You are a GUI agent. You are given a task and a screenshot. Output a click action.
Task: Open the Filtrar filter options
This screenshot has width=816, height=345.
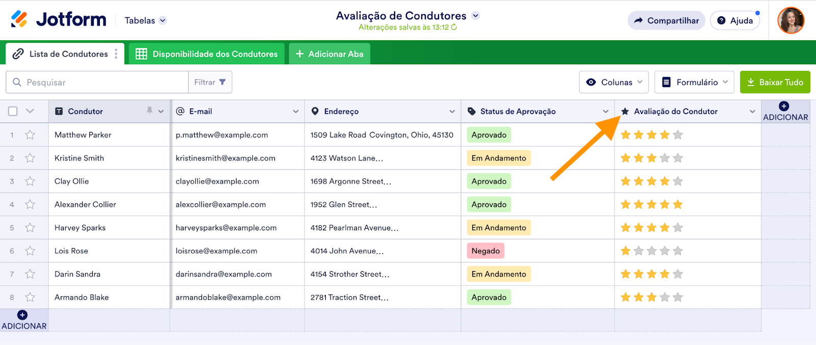pos(210,82)
